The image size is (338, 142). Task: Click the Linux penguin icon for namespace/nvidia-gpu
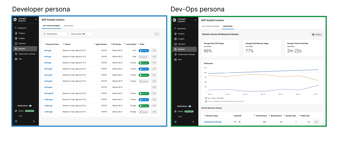click(240, 122)
